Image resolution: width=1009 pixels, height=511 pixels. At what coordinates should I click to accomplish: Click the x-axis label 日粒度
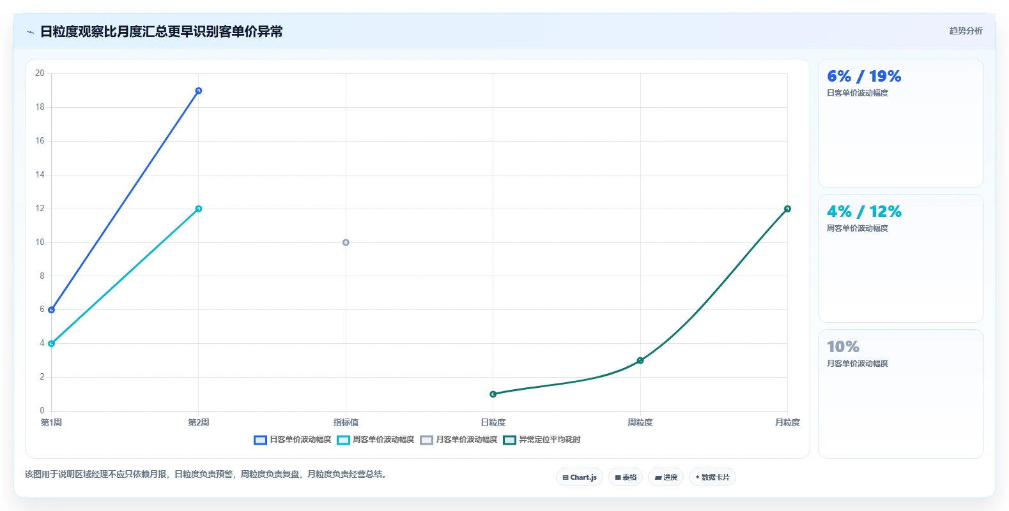point(493,422)
